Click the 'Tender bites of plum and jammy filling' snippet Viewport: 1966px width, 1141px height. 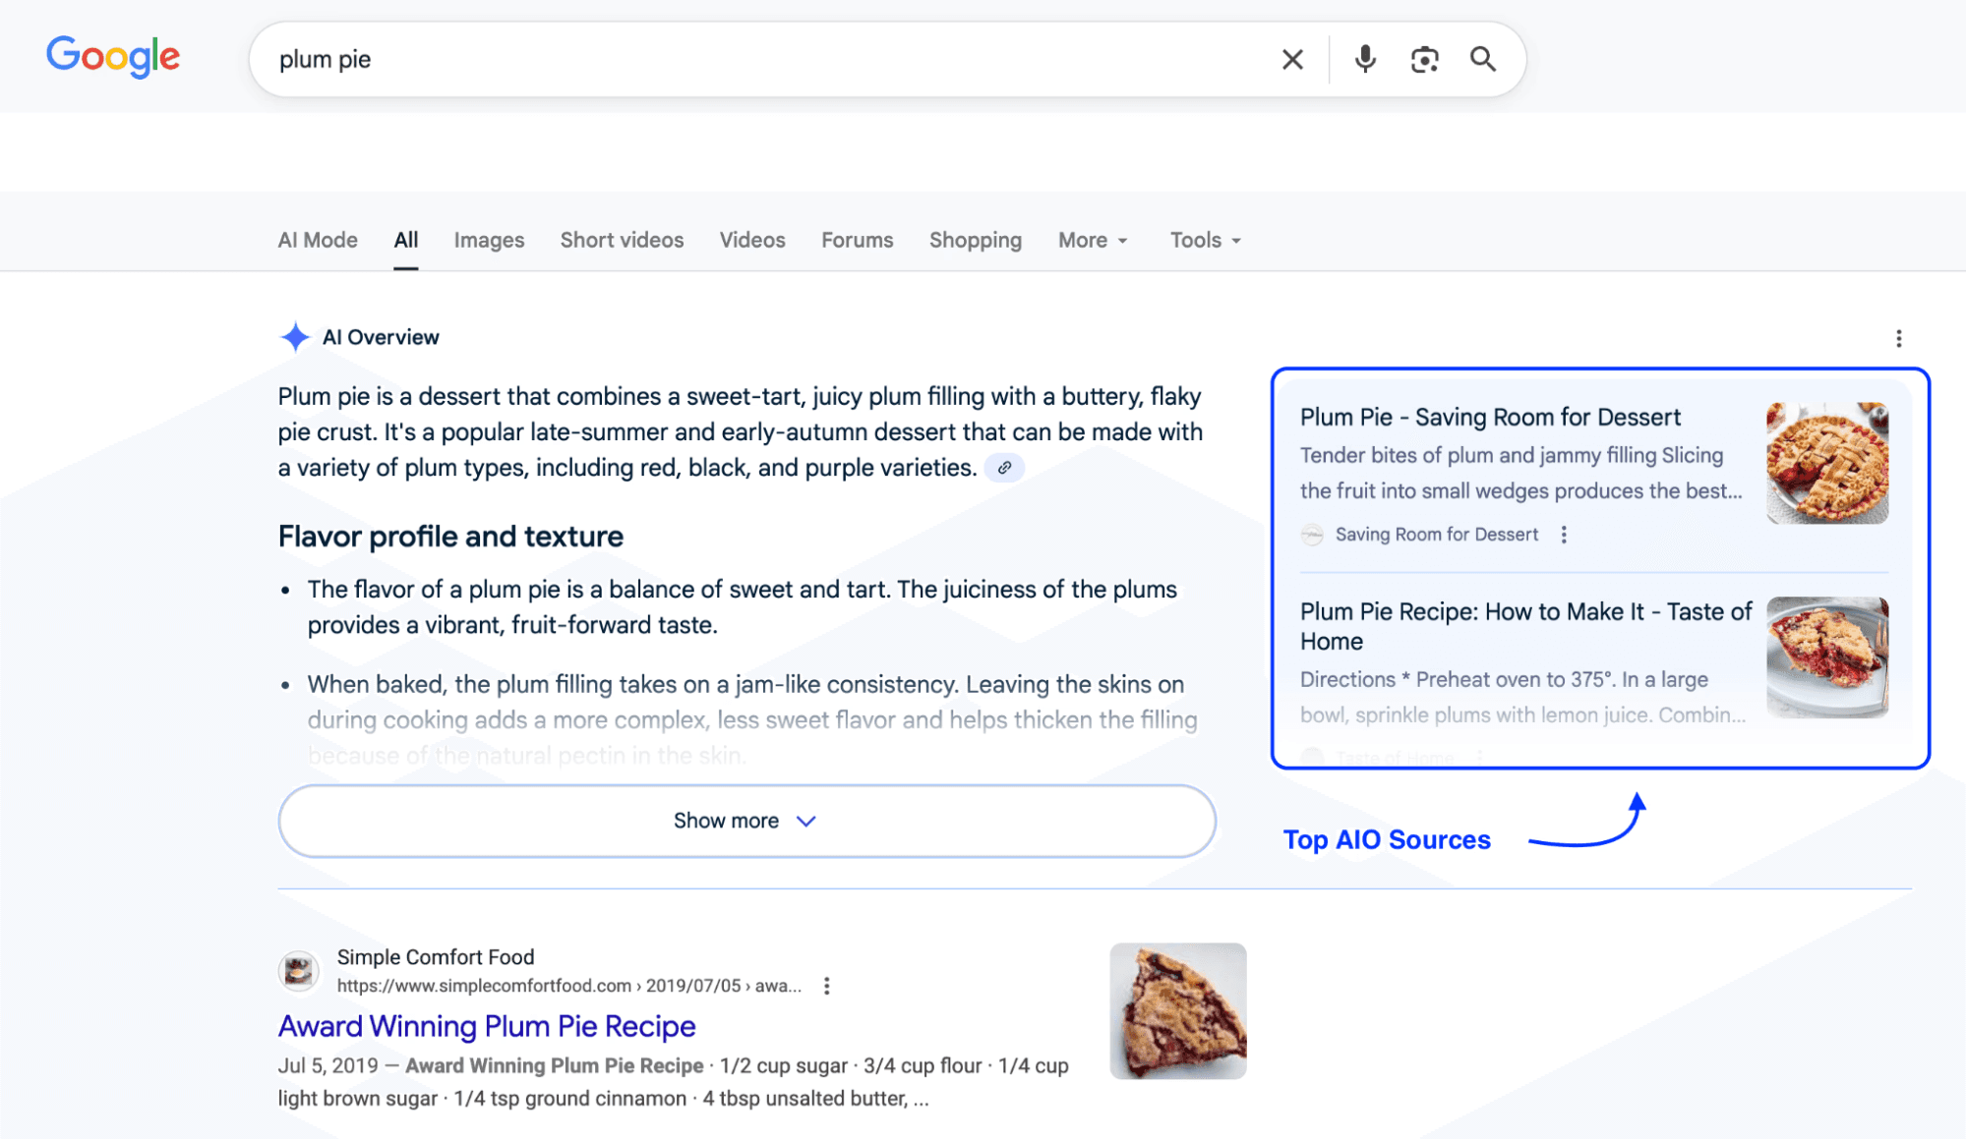pyautogui.click(x=1520, y=473)
